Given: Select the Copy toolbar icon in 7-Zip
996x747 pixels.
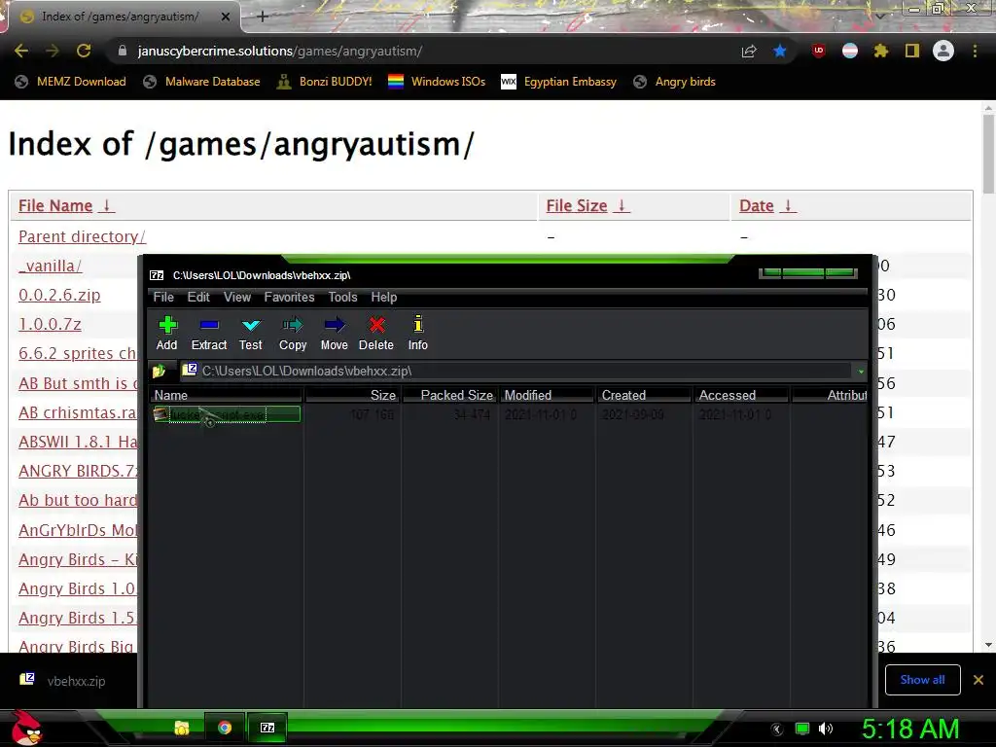Looking at the screenshot, I should click(293, 334).
